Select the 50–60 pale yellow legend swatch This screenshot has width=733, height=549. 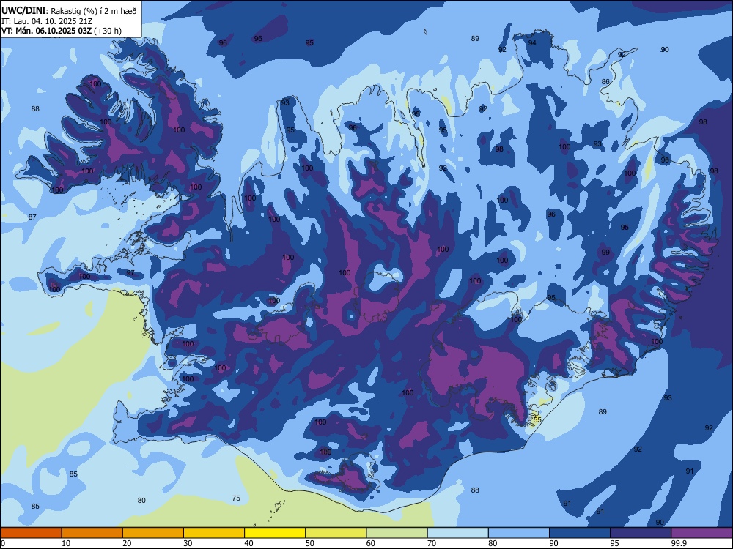[x=336, y=533]
